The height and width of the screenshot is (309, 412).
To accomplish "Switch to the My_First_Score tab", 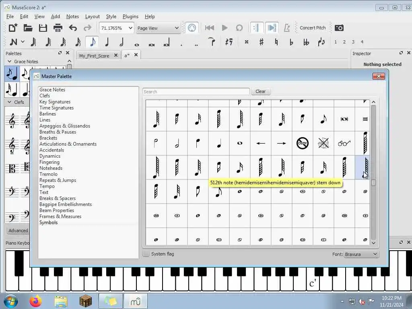I will (x=94, y=56).
